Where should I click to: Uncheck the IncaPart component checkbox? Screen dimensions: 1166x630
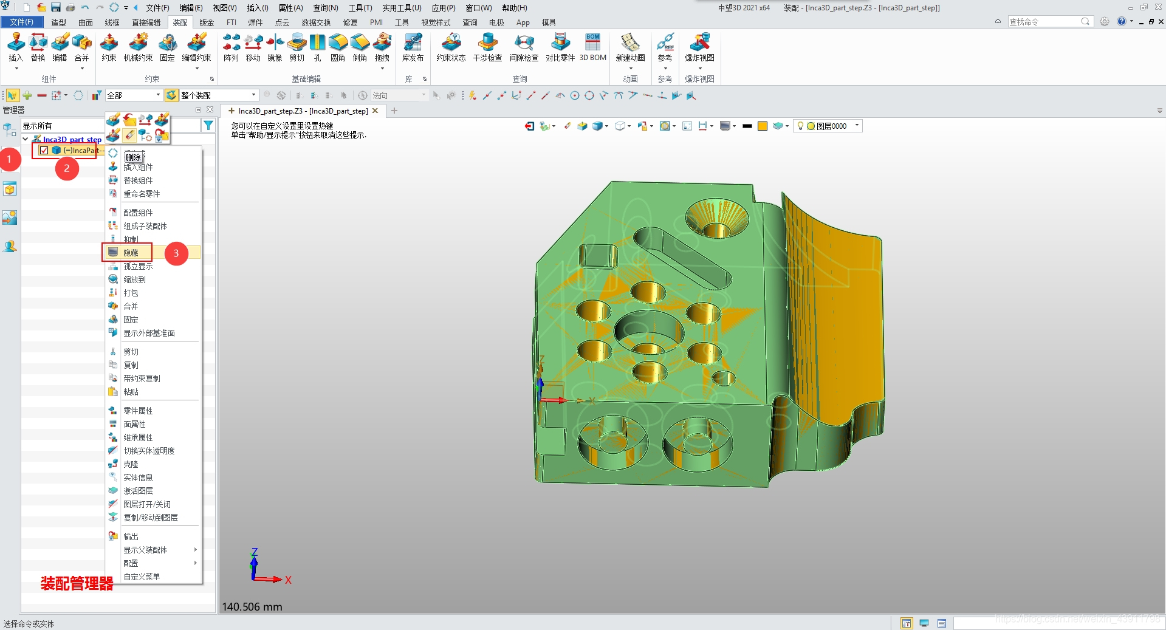[x=44, y=150]
